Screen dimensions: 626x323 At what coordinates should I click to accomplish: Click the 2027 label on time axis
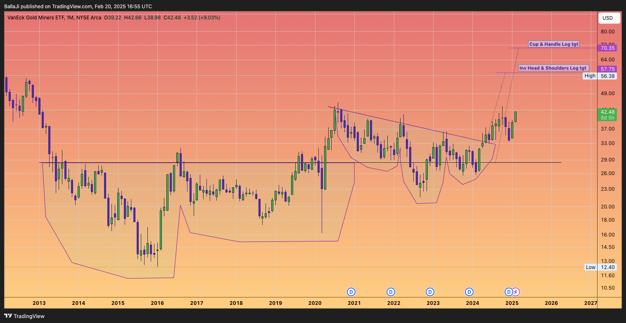point(591,303)
